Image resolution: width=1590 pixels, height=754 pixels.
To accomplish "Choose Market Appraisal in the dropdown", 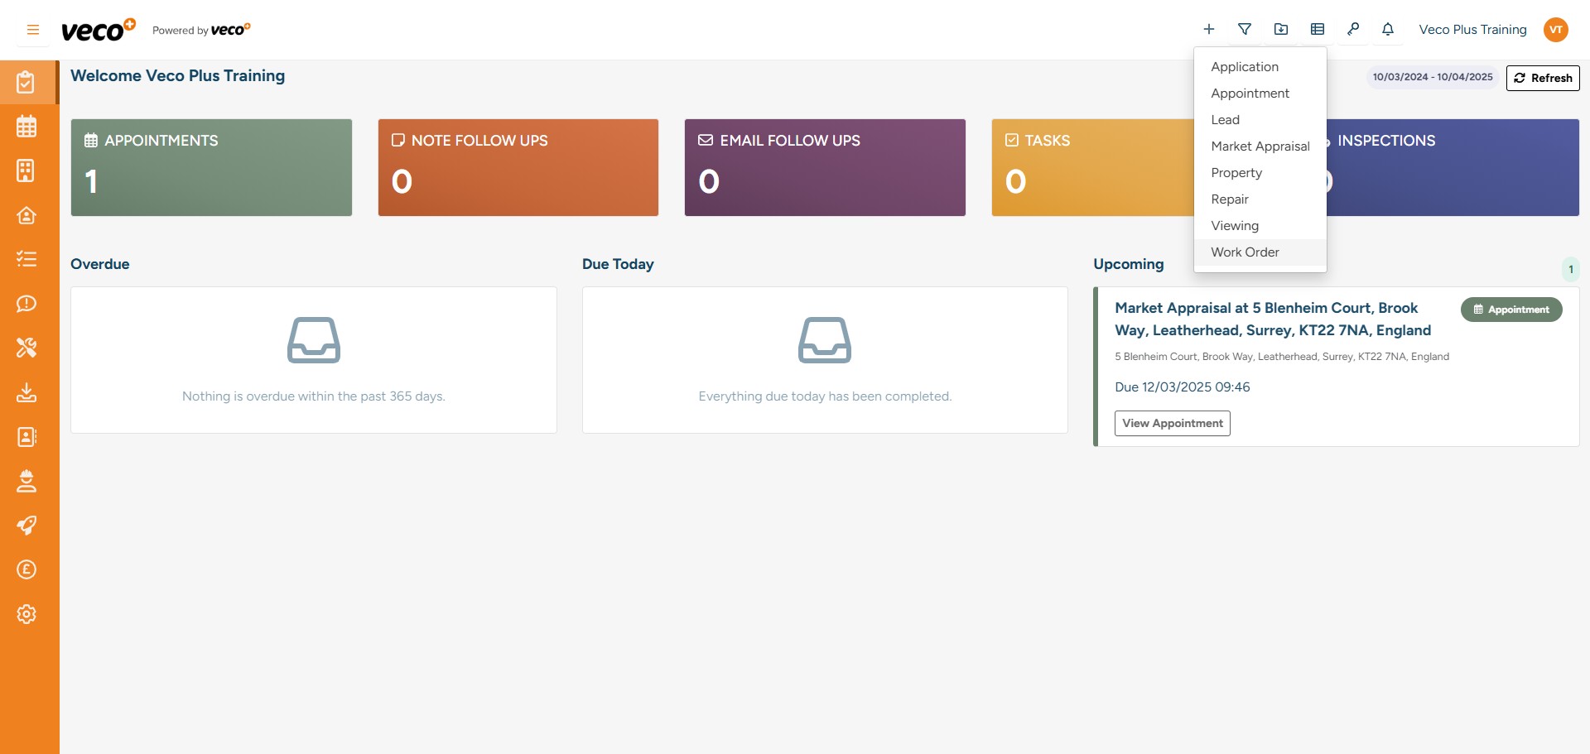I will pyautogui.click(x=1260, y=146).
